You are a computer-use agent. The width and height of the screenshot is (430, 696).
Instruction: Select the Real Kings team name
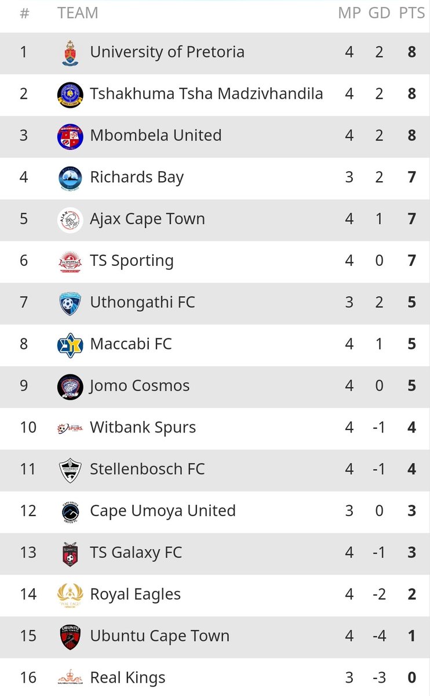(x=127, y=677)
